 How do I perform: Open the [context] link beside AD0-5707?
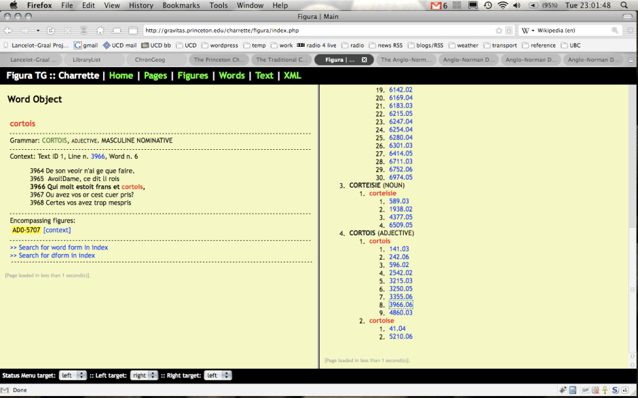point(57,230)
